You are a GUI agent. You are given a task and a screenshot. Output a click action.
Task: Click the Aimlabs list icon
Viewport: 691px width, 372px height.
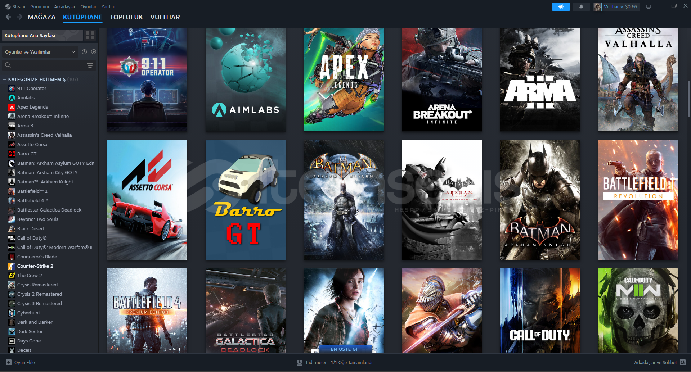pyautogui.click(x=12, y=98)
